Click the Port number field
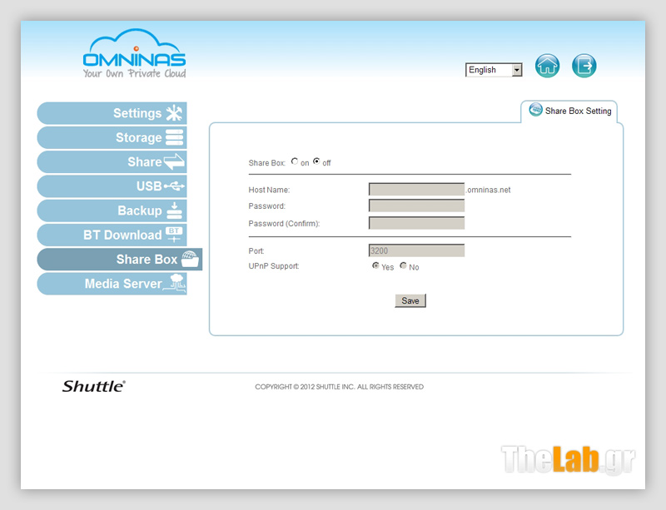This screenshot has width=666, height=510. pos(416,250)
